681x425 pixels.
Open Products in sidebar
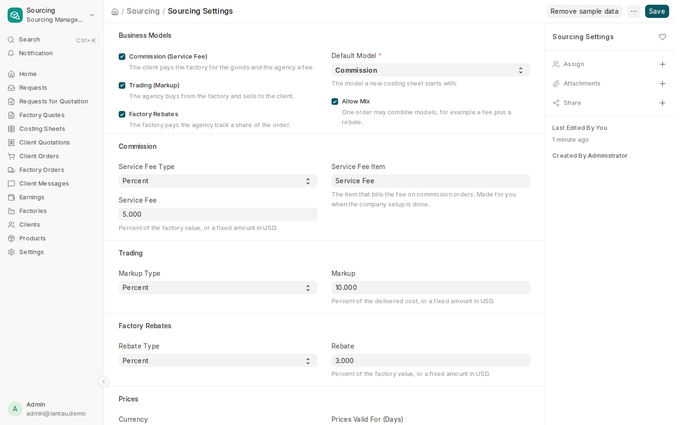[52, 238]
